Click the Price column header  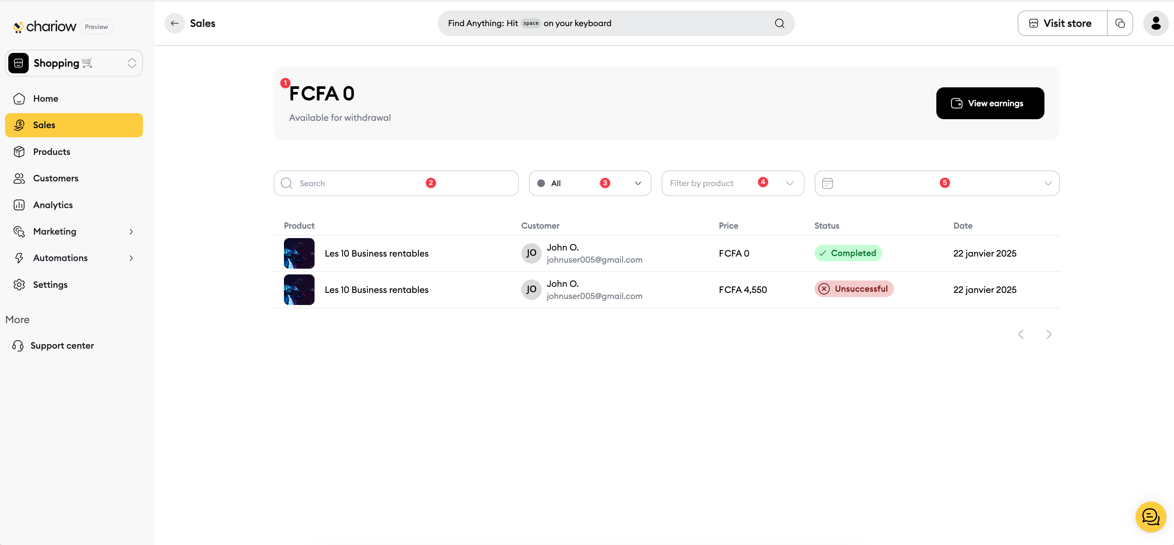tap(728, 226)
